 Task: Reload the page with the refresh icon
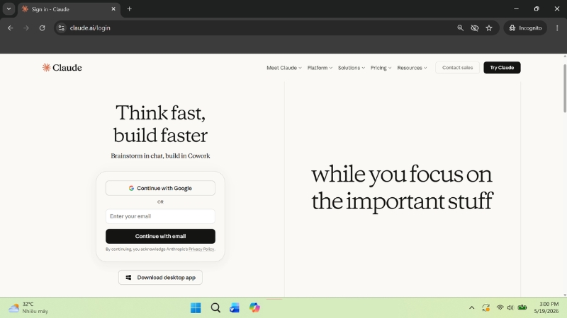[42, 28]
